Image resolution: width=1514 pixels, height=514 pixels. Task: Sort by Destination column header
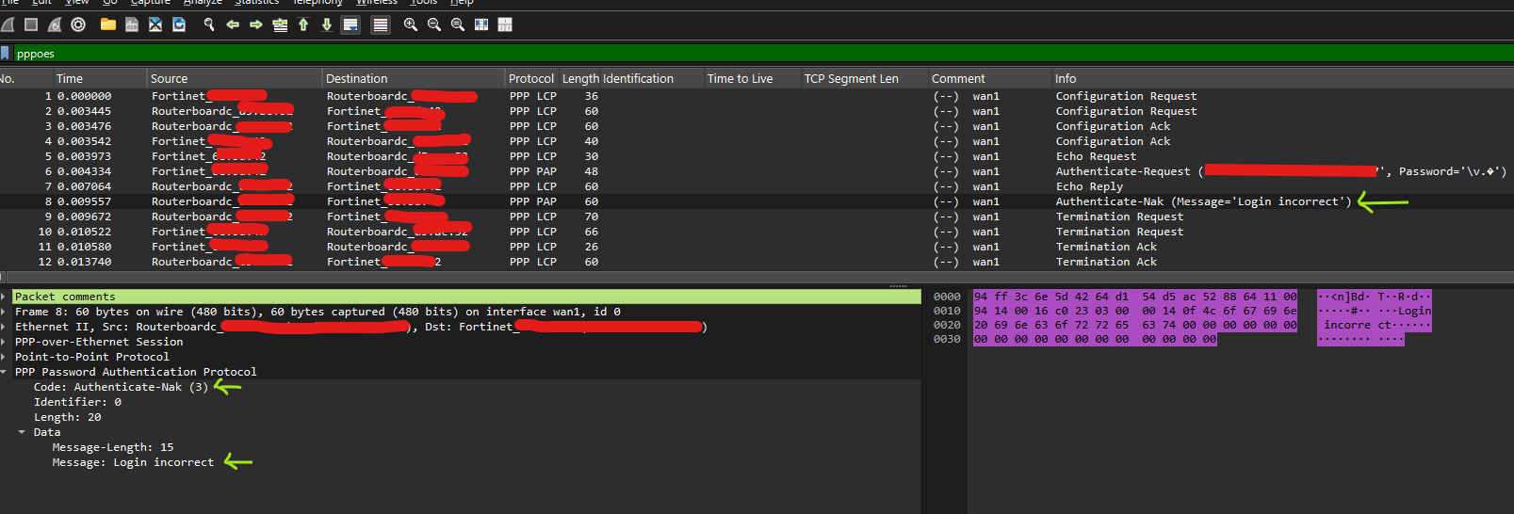(414, 79)
